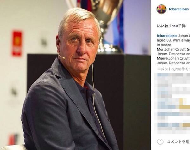Screen dimensions: 190x150
Task: Click fcbarcelona username beginning the caption
Action: point(167,36)
